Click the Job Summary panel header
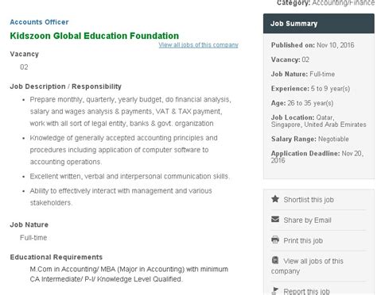 coord(319,24)
